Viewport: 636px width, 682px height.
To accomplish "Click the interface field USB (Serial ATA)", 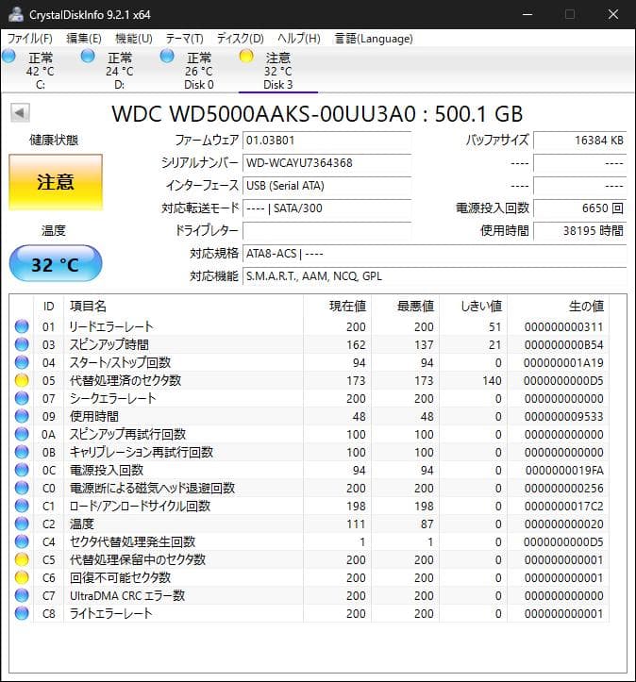I will pyautogui.click(x=326, y=186).
